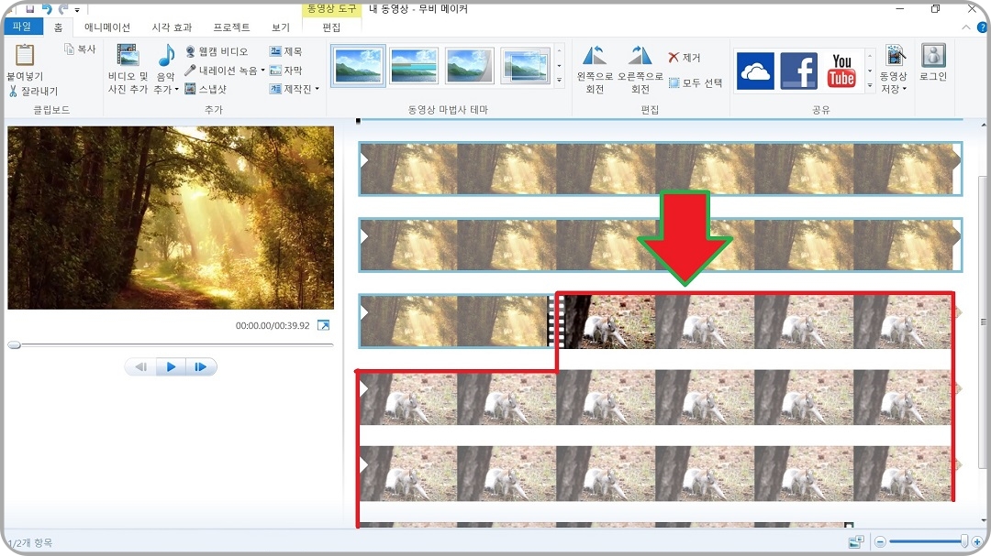Image resolution: width=991 pixels, height=556 pixels.
Task: Click the preview seek bar handle
Action: 14,344
